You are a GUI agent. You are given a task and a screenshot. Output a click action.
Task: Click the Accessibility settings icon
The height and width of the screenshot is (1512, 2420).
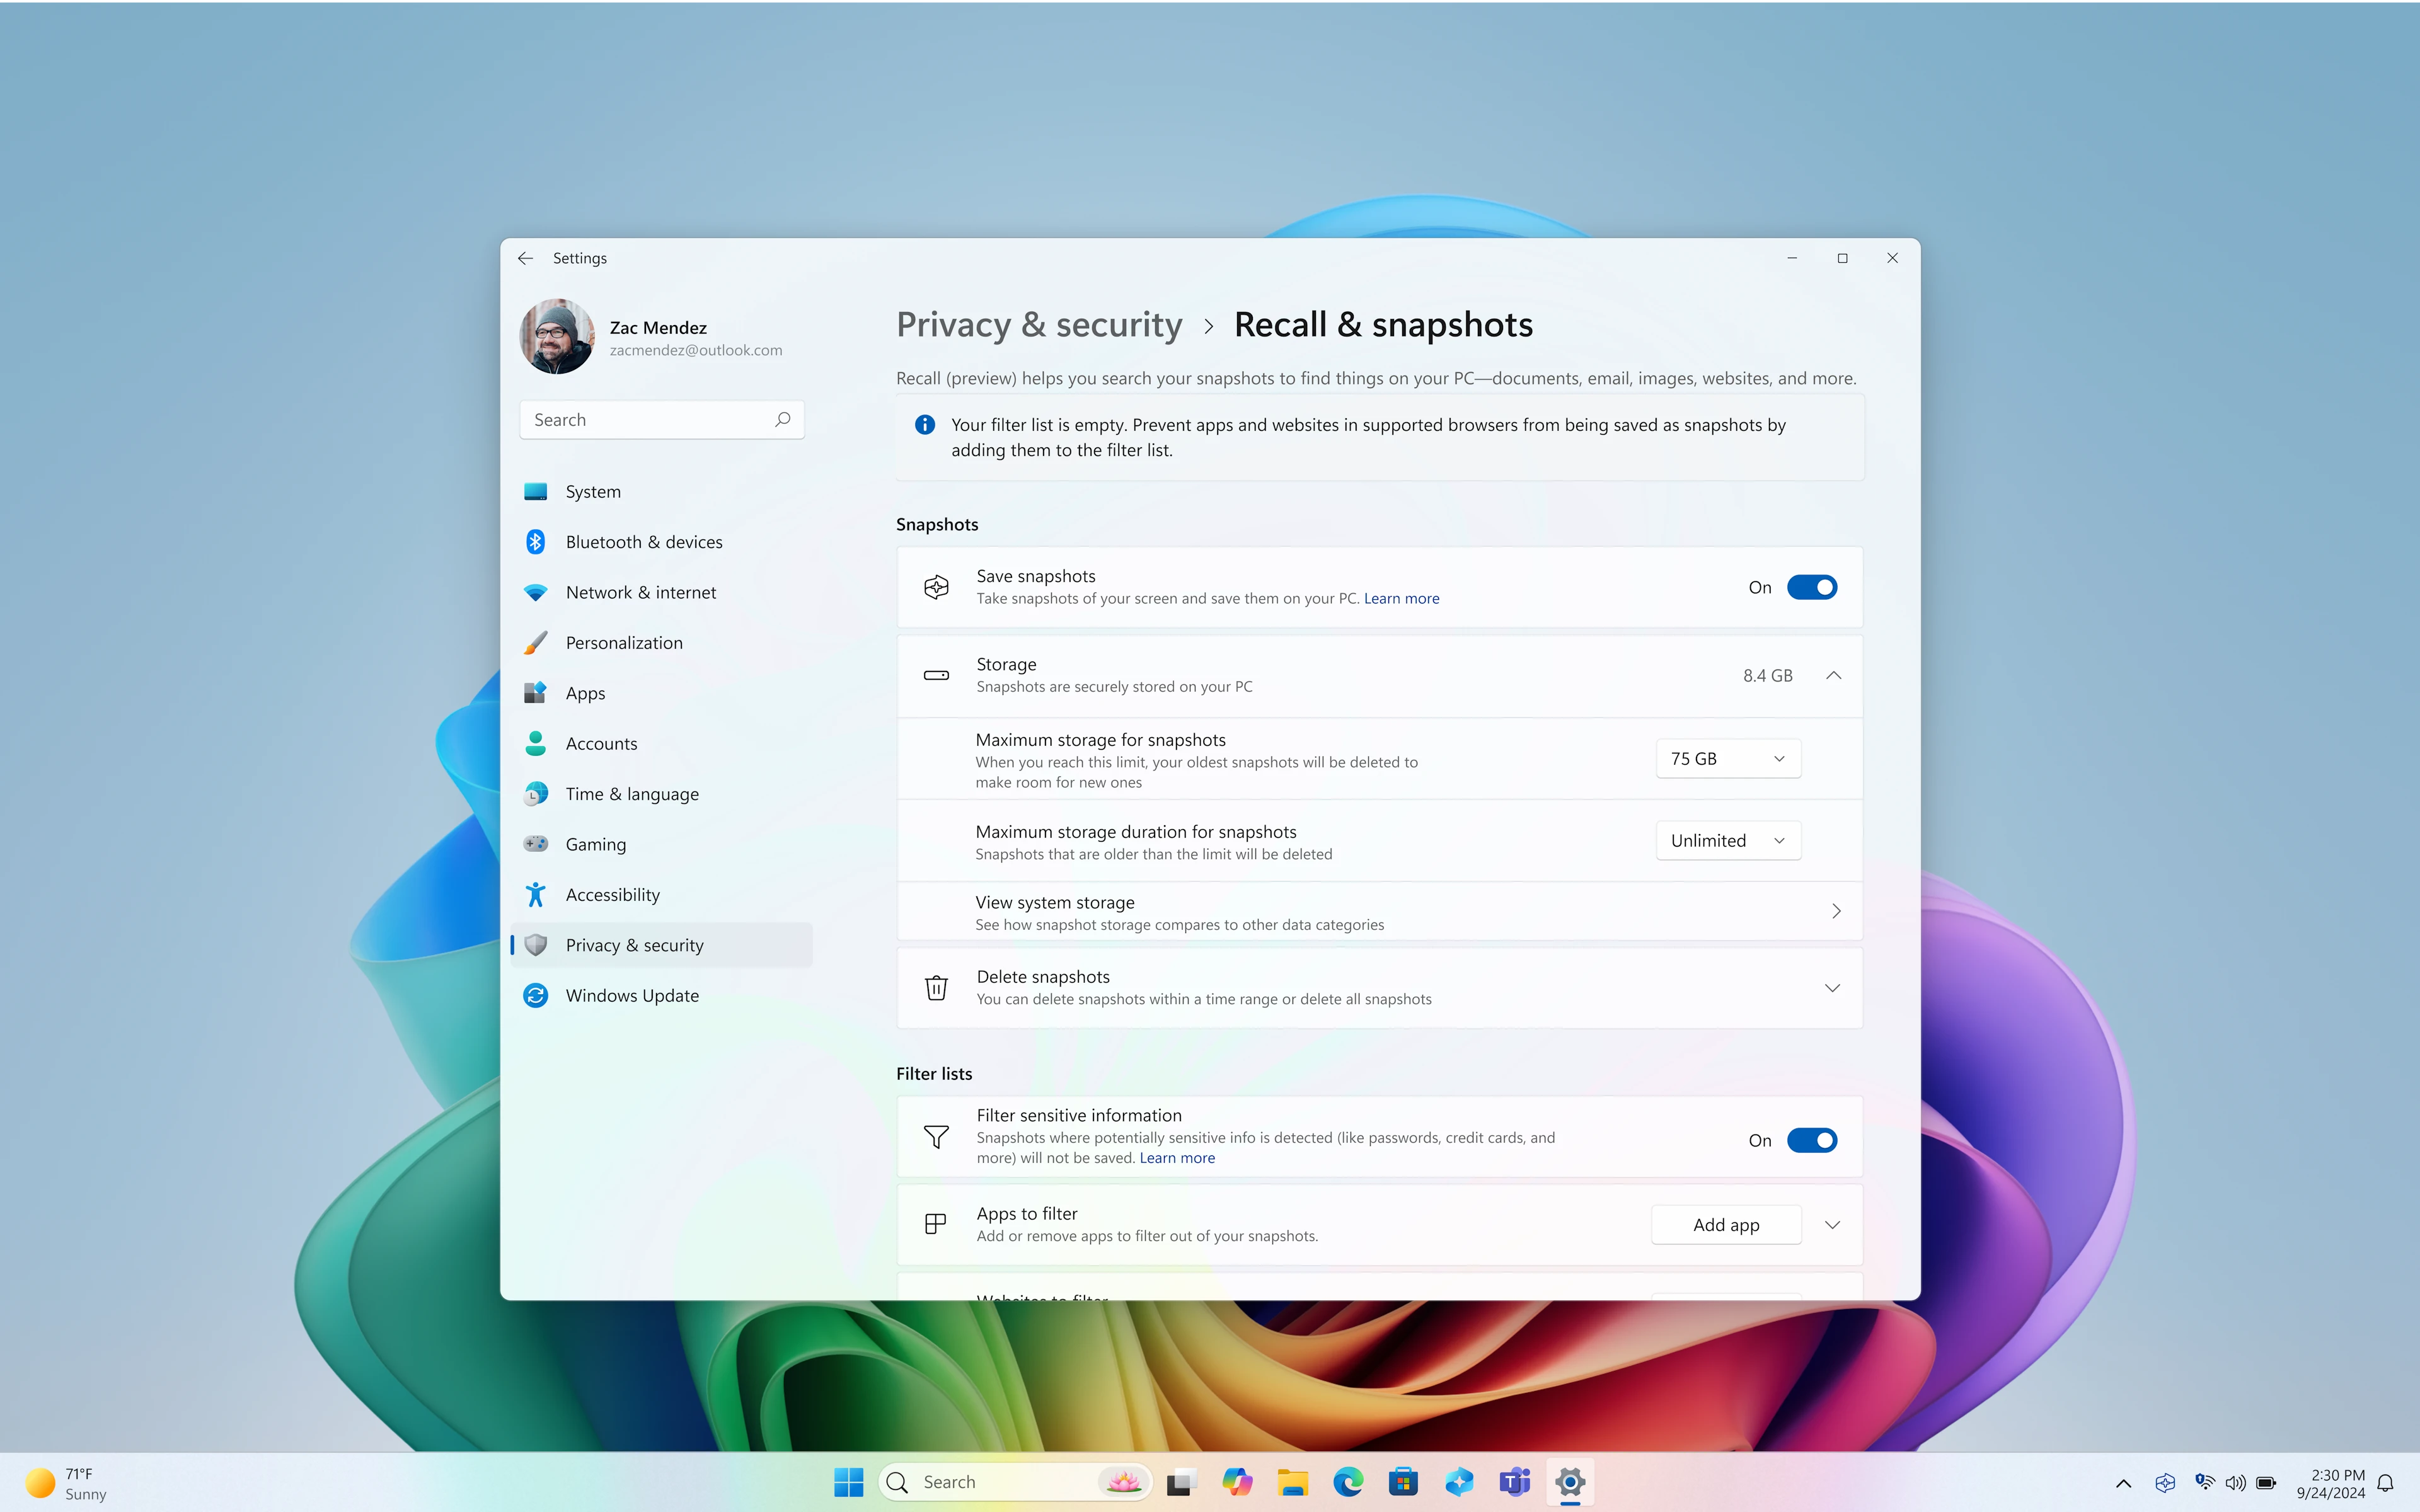[535, 893]
